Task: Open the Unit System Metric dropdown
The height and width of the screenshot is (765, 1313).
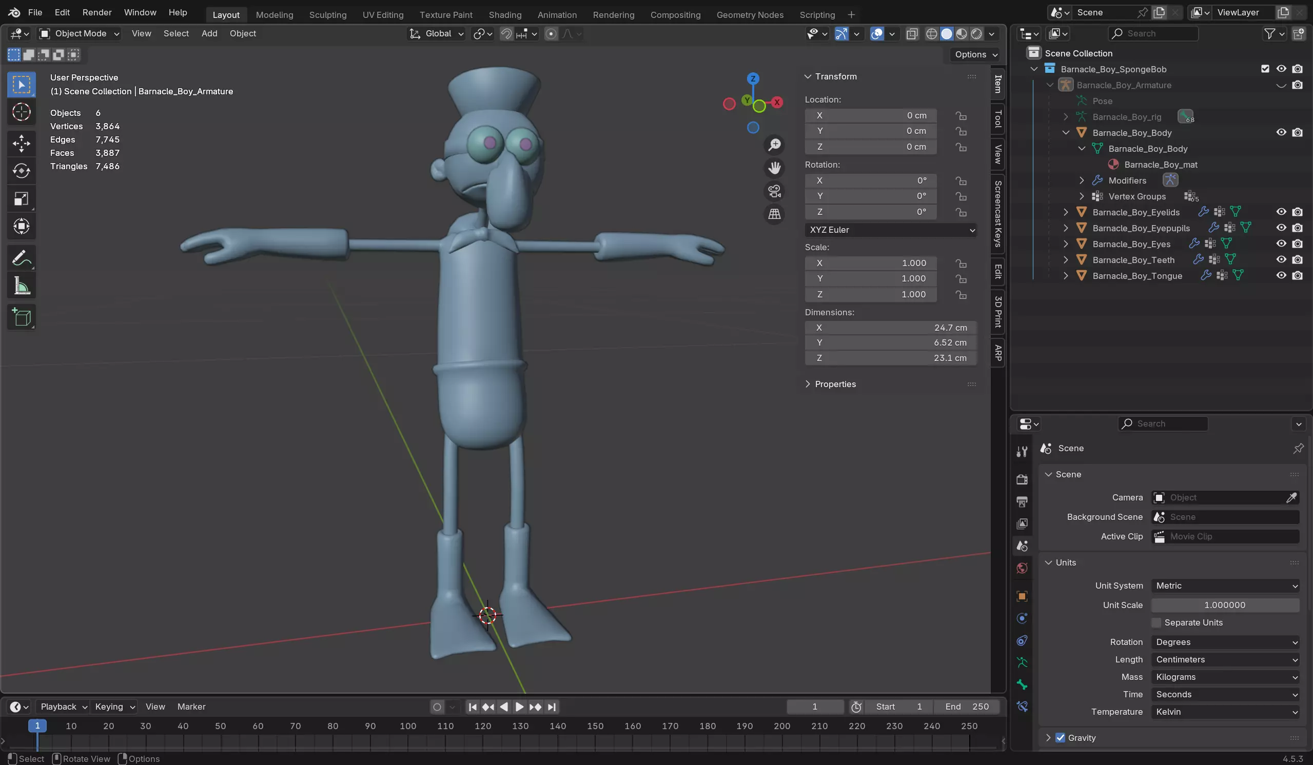Action: 1225,586
